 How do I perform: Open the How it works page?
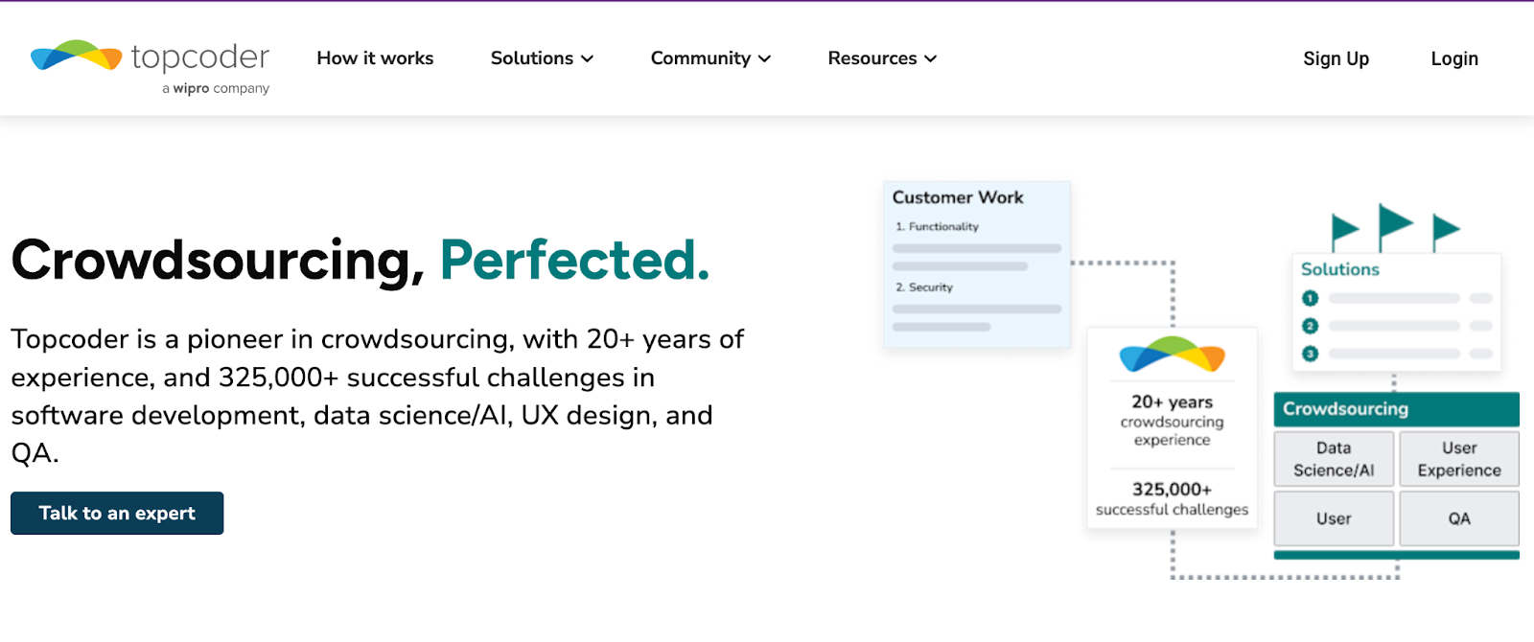375,58
